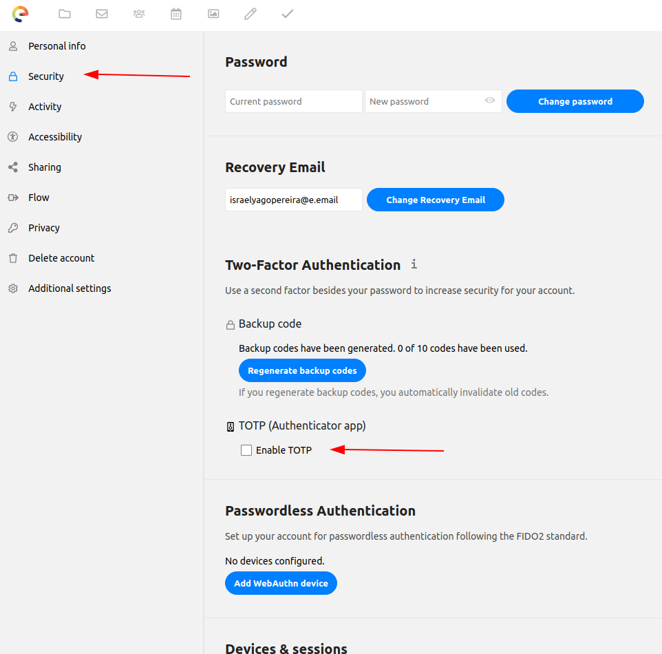Click the Current password field
Viewport: 662px width, 654px height.
(x=293, y=101)
